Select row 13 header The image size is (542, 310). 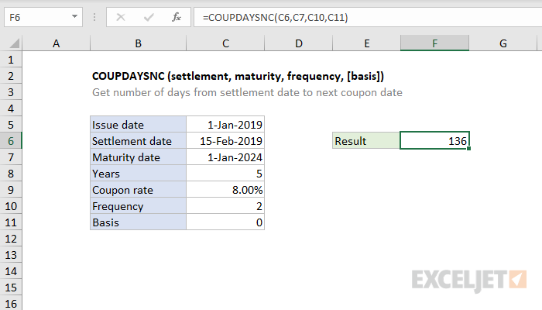pos(11,255)
